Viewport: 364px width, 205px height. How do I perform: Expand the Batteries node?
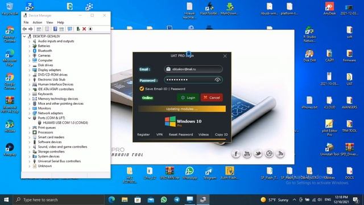coord(30,46)
